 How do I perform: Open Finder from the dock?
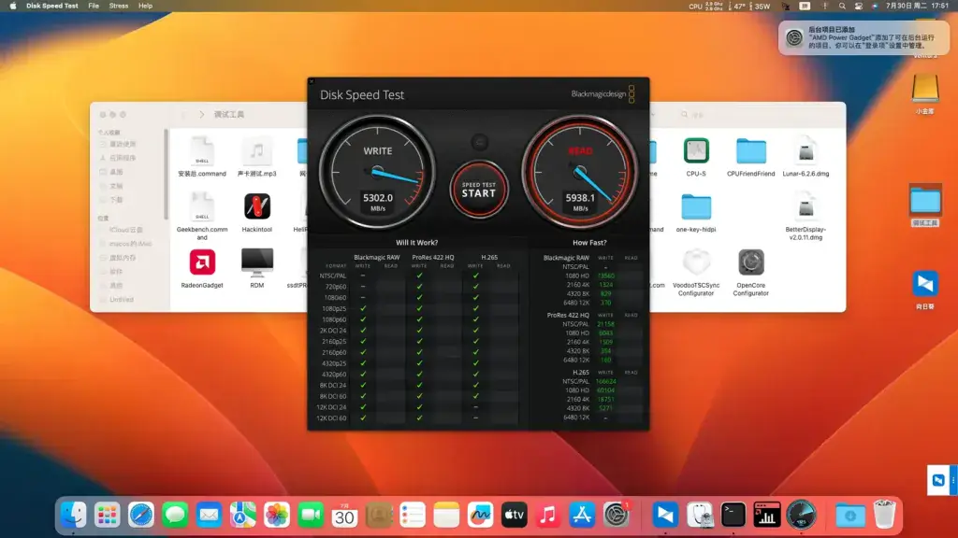(74, 516)
